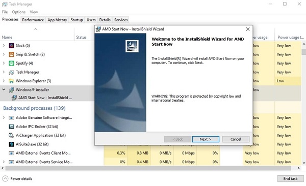
Task: Click the End task button
Action: click(290, 178)
